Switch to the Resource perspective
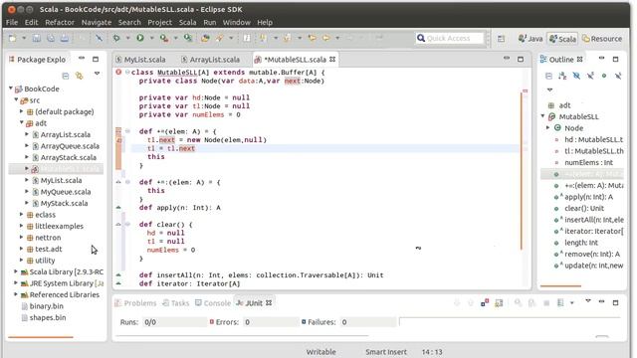The height and width of the screenshot is (358, 637). (x=602, y=39)
